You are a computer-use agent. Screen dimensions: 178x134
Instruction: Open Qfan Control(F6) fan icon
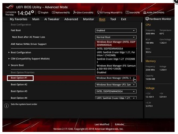(x=75, y=12)
